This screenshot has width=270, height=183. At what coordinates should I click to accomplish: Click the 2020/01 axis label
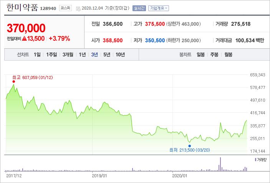click(180, 176)
